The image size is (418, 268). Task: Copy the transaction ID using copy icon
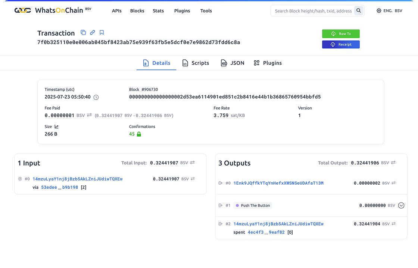point(83,32)
